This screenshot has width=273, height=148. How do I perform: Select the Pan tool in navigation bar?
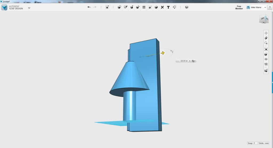(266, 33)
